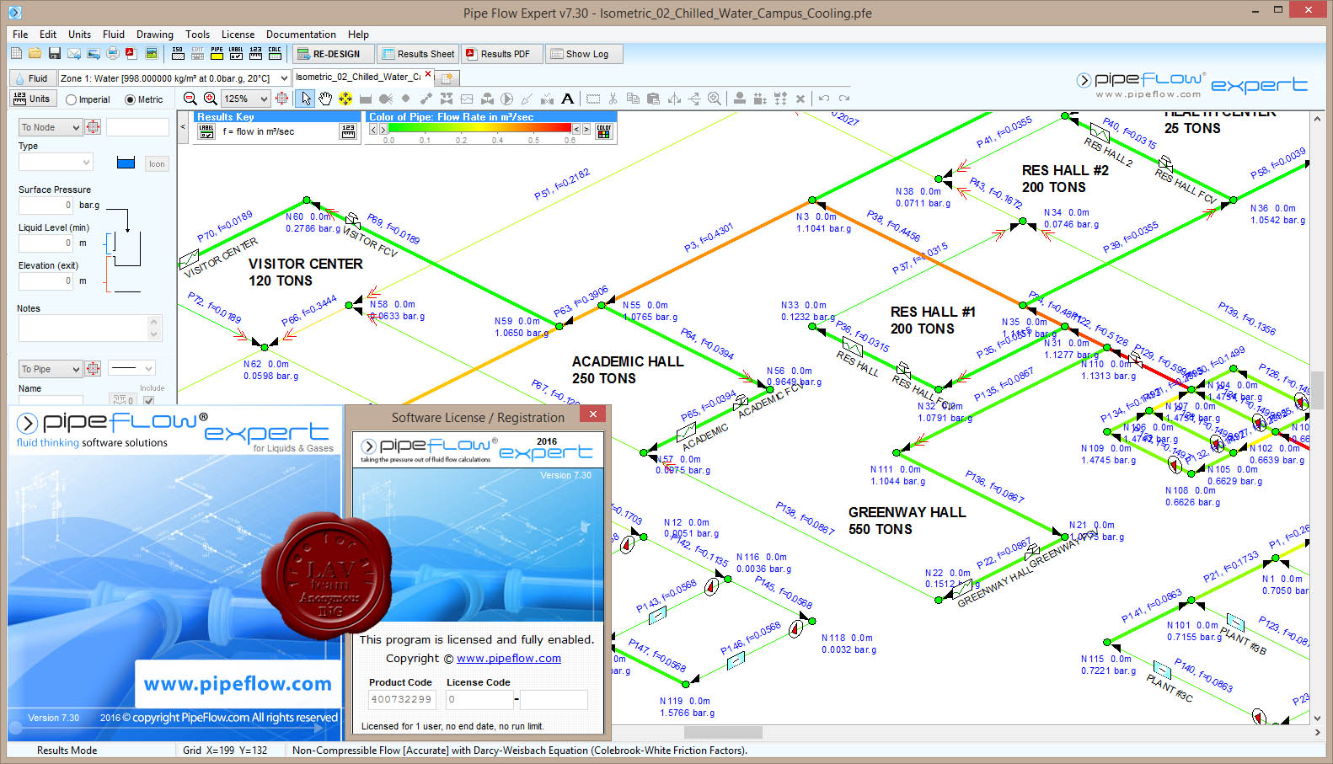Click the Units button in left panel

tap(32, 99)
